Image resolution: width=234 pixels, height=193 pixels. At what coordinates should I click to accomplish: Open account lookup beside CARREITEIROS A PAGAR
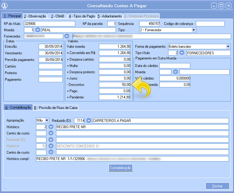click(89, 121)
